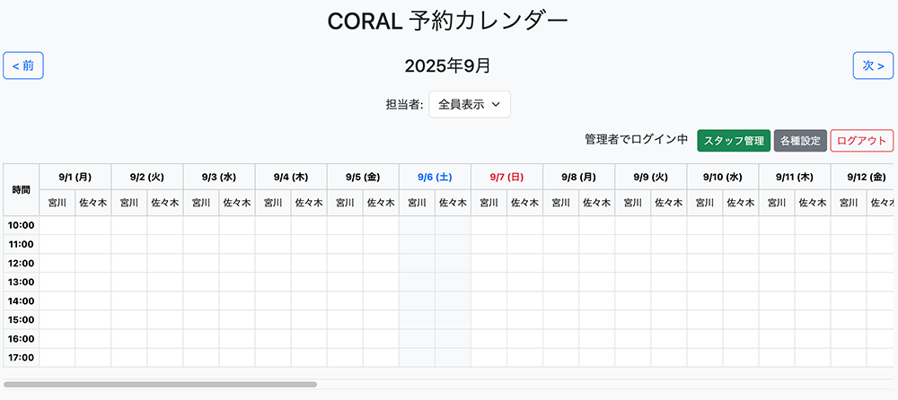898x400 pixels.
Task: Click the 17:00 slot for 佐々木 on 9/8
Action: pyautogui.click(x=596, y=358)
